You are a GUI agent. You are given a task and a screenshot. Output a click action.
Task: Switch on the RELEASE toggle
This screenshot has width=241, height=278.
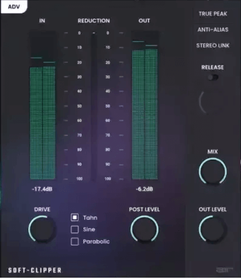[213, 77]
